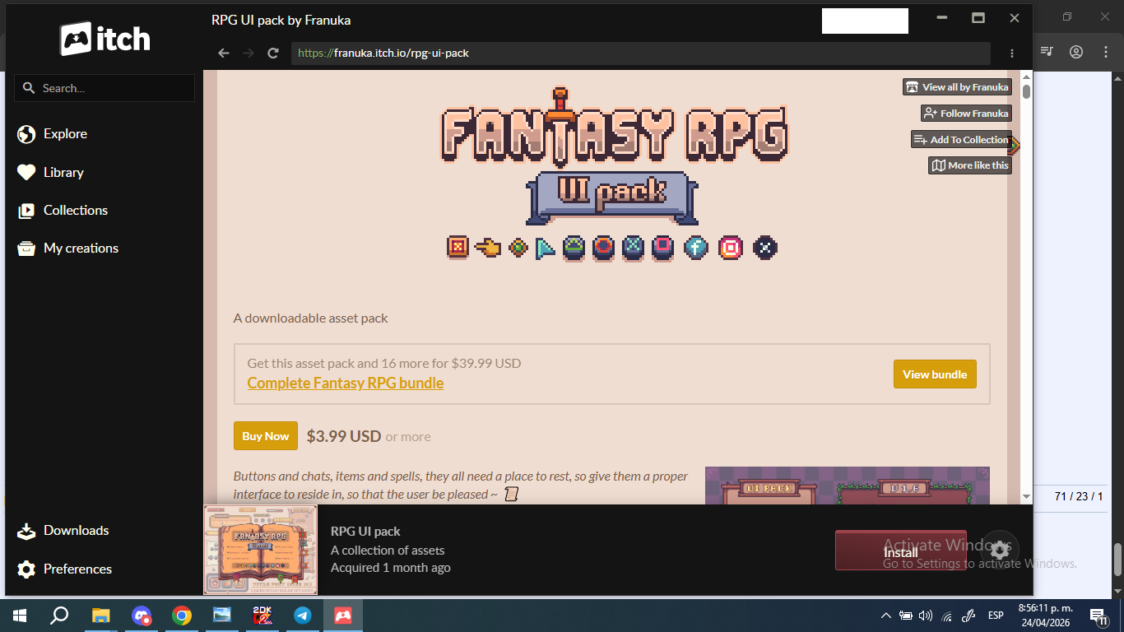1124x632 pixels.
Task: Click Add To Collection
Action: coord(961,140)
